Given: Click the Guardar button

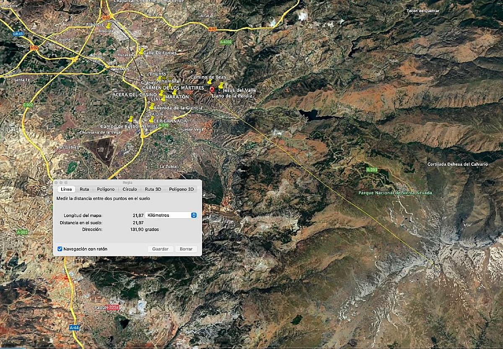Looking at the screenshot, I should (159, 249).
